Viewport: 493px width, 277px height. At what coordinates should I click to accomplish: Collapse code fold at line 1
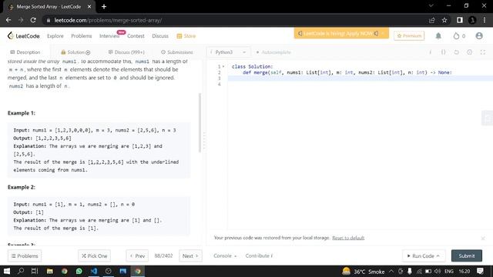point(223,67)
